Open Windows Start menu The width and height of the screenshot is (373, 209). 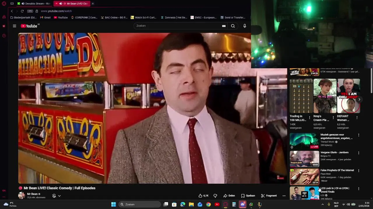[x=113, y=204]
